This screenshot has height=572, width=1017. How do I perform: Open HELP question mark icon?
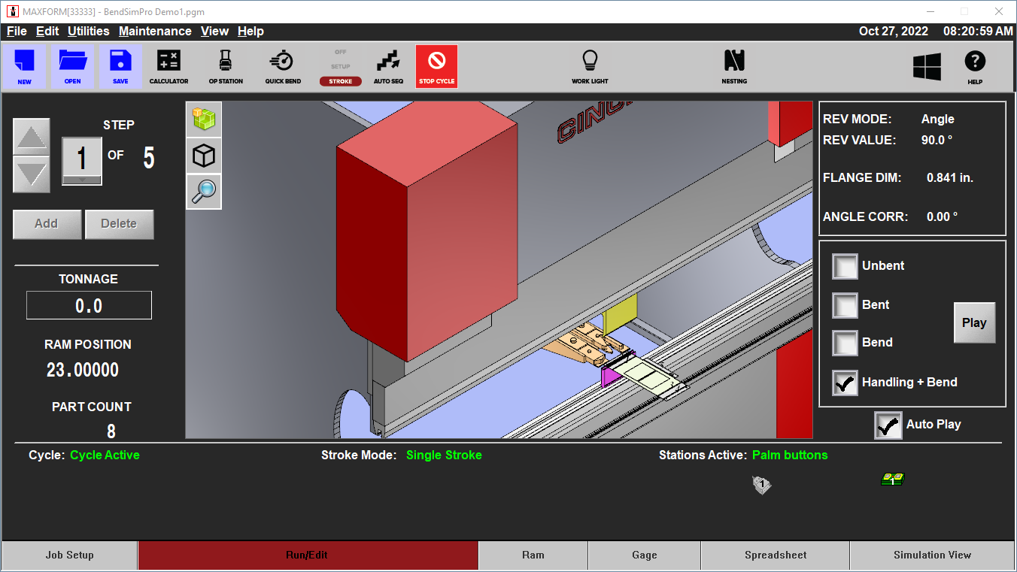975,66
